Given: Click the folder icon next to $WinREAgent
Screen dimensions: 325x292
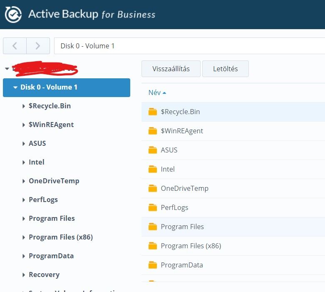Looking at the screenshot, I should pyautogui.click(x=153, y=131).
